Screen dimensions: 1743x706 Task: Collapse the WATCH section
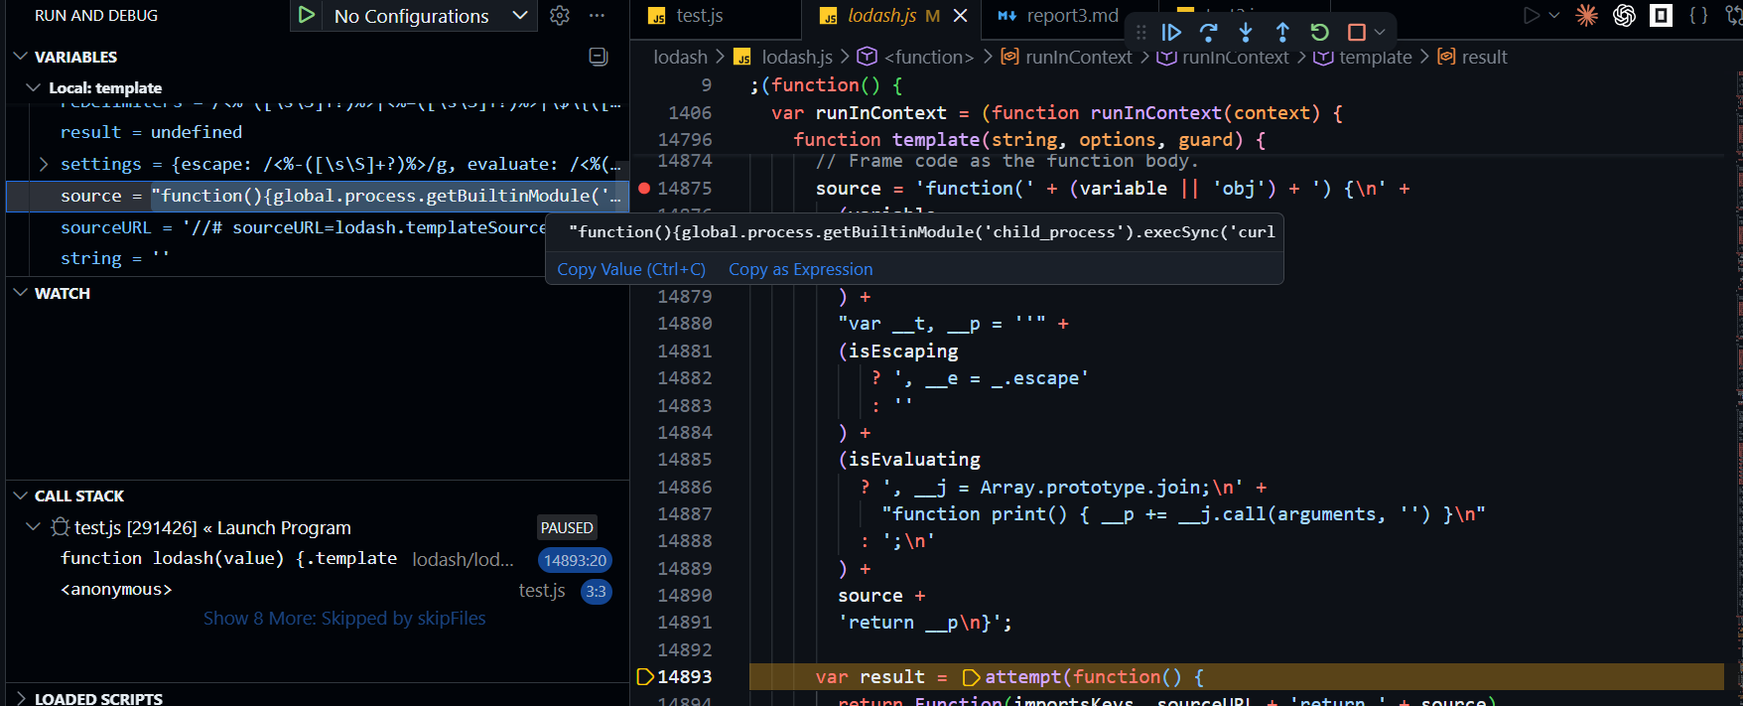click(x=20, y=293)
